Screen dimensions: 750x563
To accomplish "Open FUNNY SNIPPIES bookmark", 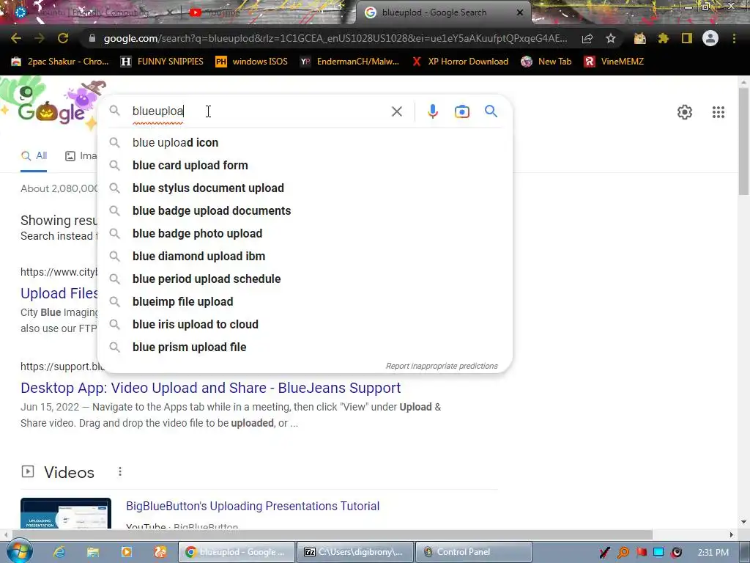I will click(162, 62).
